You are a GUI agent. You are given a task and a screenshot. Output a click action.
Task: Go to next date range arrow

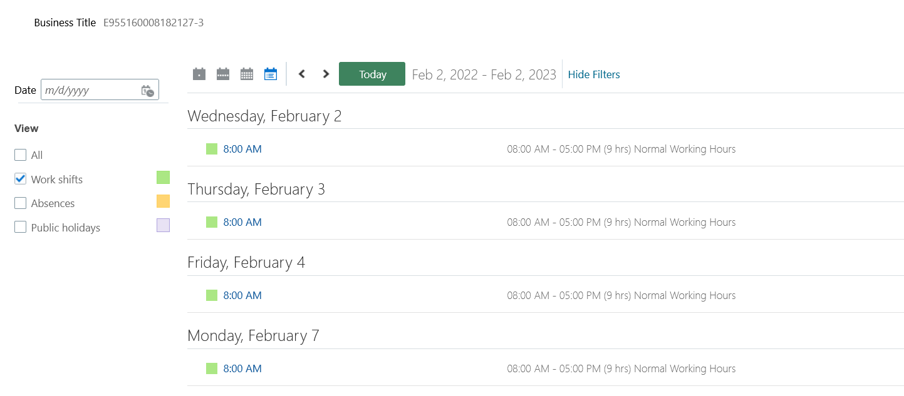pos(326,74)
